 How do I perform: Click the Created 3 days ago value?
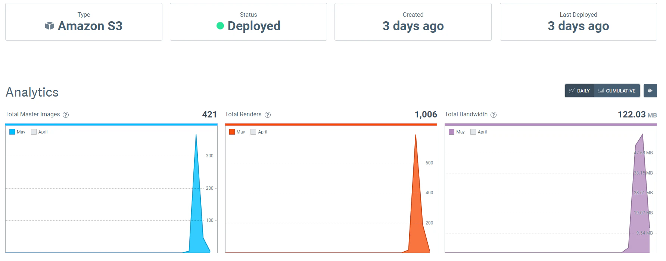coord(413,26)
